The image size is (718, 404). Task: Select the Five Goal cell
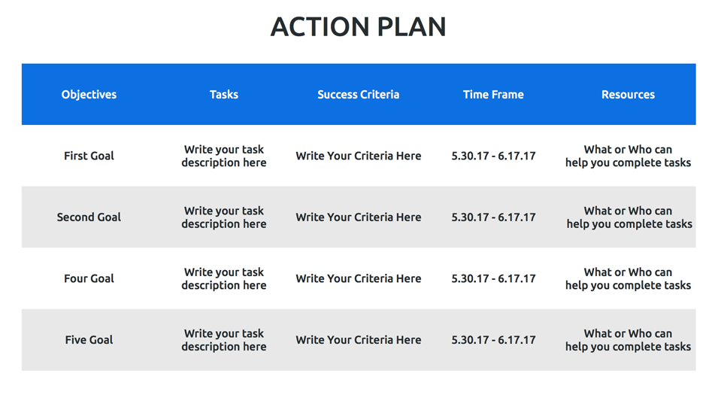pos(89,340)
